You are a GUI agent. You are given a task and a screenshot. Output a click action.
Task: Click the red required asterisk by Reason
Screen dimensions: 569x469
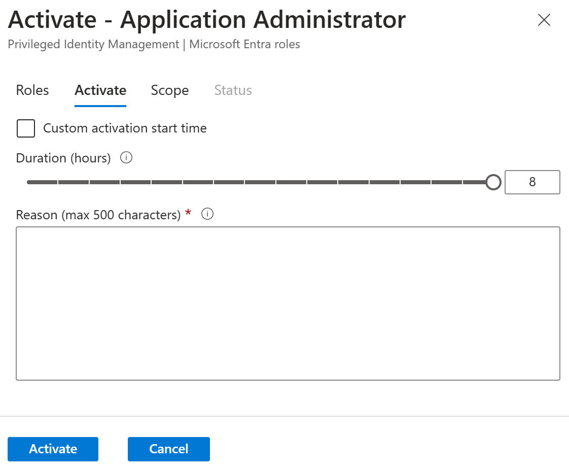(189, 213)
